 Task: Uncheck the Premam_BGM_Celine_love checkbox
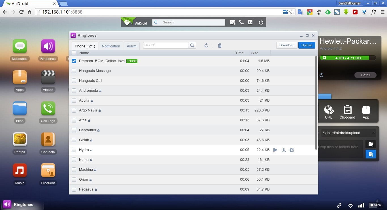(74, 61)
